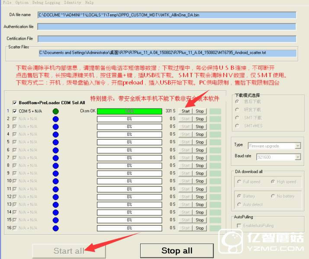Click the blue status circle in row 2
The image size is (309, 259).
56,119
